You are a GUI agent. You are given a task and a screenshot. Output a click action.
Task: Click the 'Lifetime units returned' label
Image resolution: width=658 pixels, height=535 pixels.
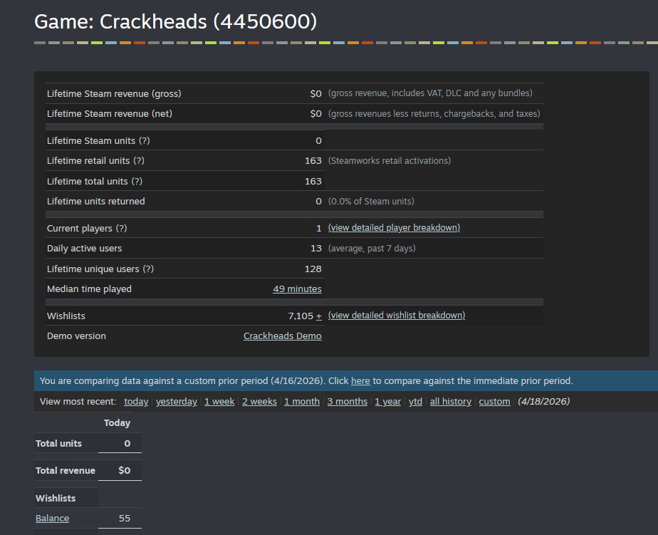[x=95, y=201]
